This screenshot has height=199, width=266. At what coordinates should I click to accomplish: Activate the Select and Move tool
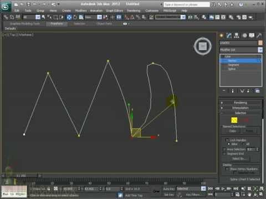tap(69, 17)
